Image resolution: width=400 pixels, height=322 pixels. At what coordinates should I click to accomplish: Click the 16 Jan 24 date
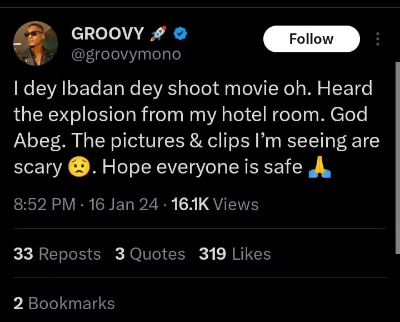[x=123, y=205]
